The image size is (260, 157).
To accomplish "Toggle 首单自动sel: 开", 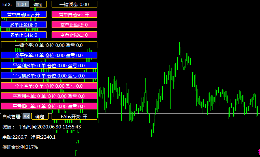I will point(74,14).
